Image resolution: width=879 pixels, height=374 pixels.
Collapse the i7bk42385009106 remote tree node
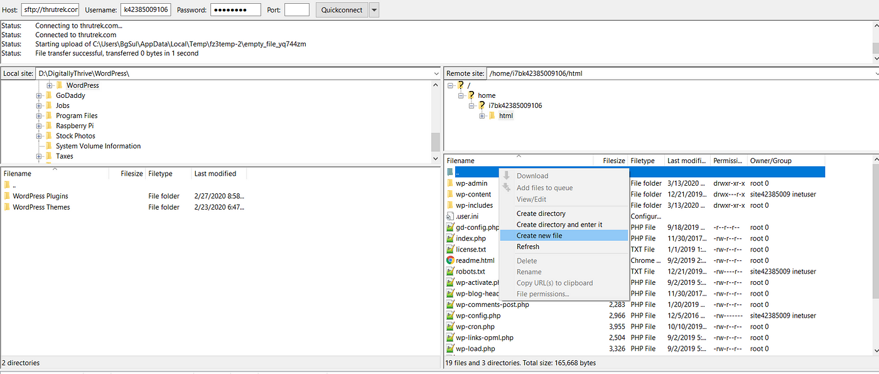click(472, 105)
